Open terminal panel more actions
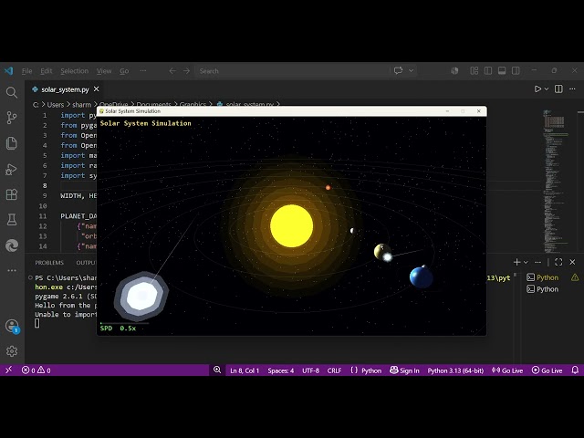This screenshot has height=438, width=584. coord(537,262)
